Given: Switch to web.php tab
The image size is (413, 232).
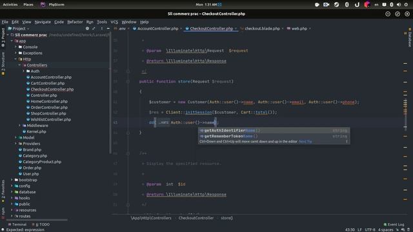Looking at the screenshot, I should click(299, 28).
